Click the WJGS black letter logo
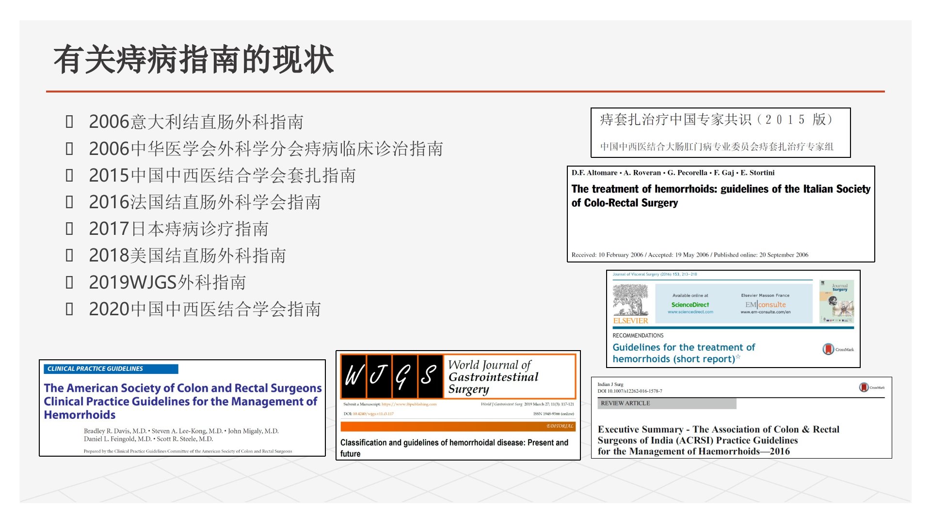This screenshot has height=523, width=931. (x=392, y=375)
